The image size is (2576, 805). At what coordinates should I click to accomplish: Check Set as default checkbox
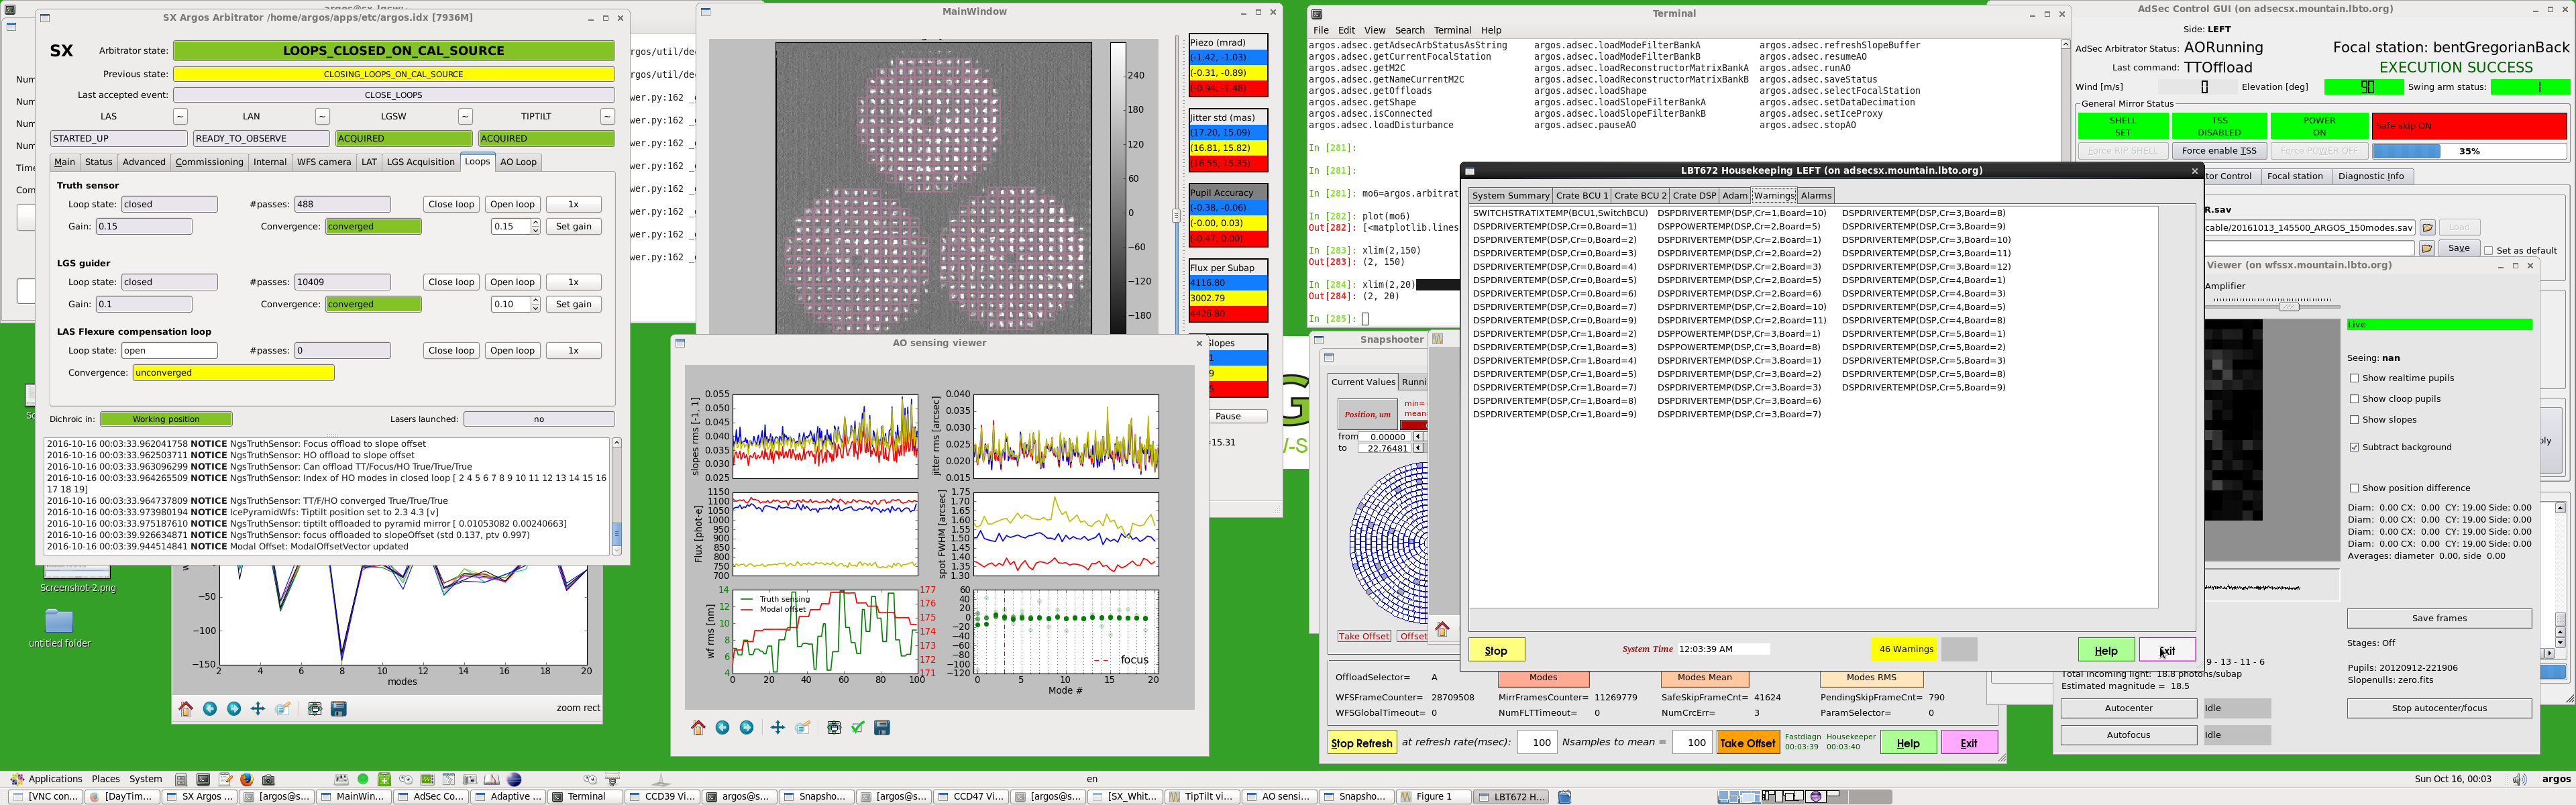point(2488,250)
